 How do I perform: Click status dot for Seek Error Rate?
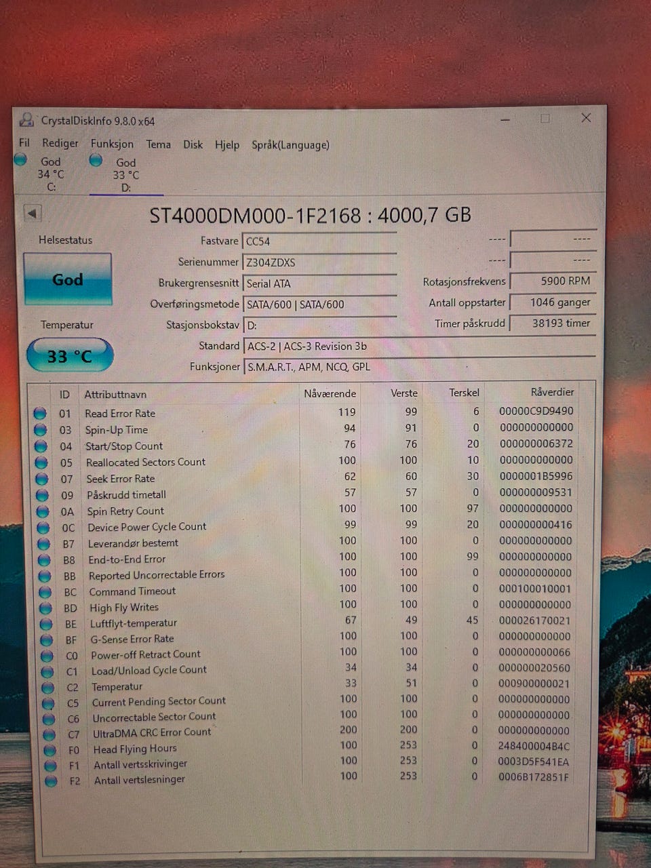(41, 479)
